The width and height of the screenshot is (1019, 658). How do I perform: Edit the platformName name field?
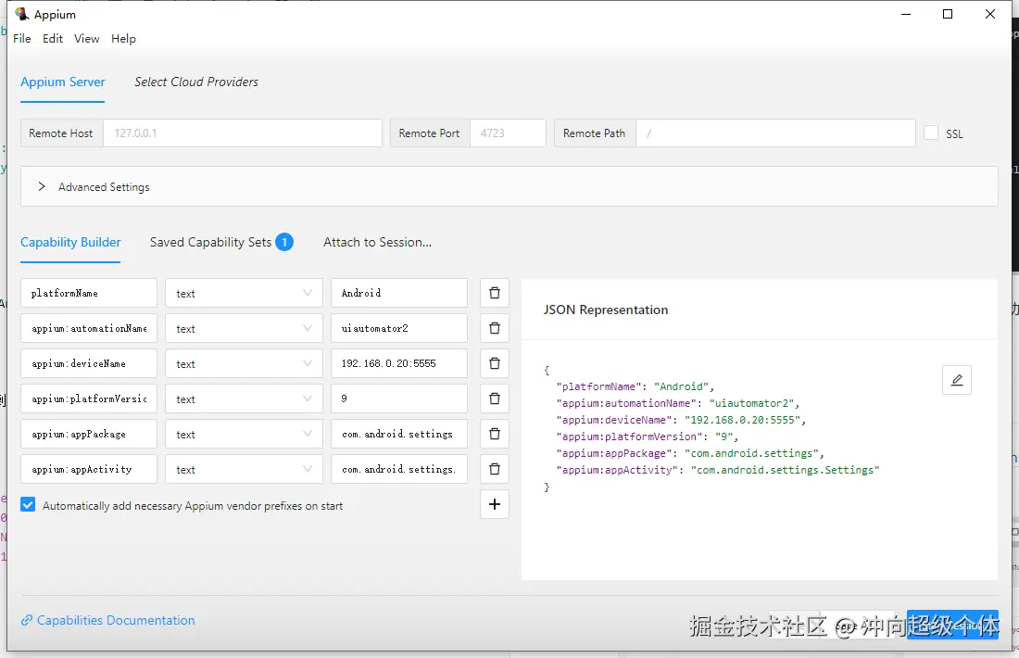point(88,293)
